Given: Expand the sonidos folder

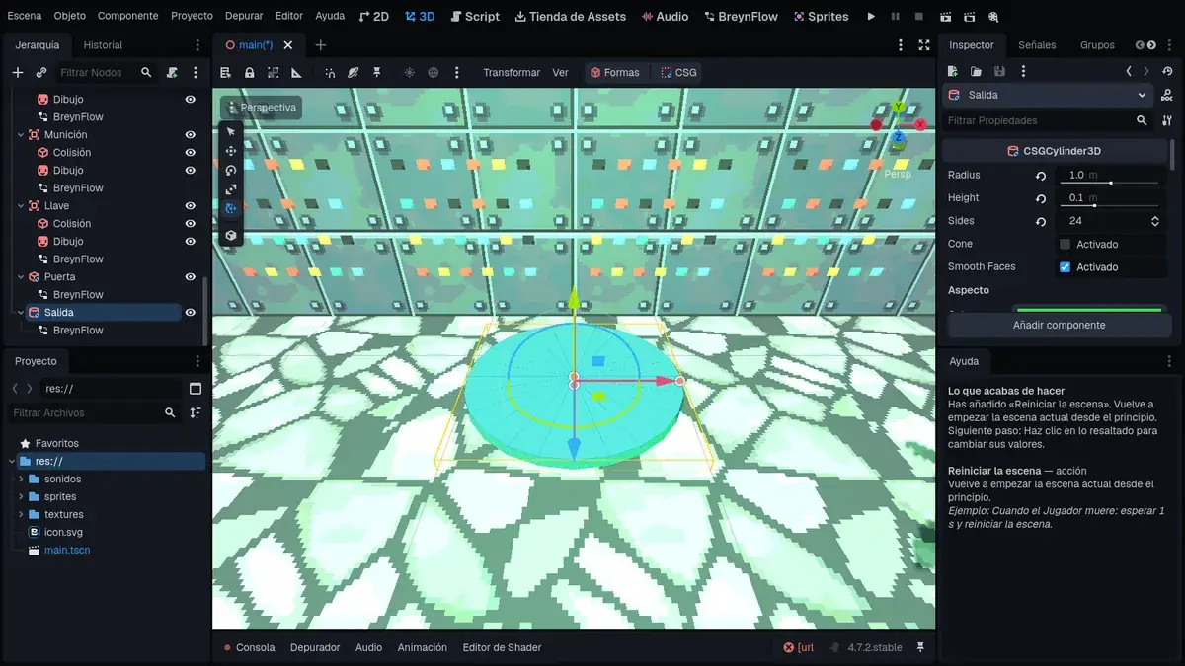Looking at the screenshot, I should (x=21, y=479).
